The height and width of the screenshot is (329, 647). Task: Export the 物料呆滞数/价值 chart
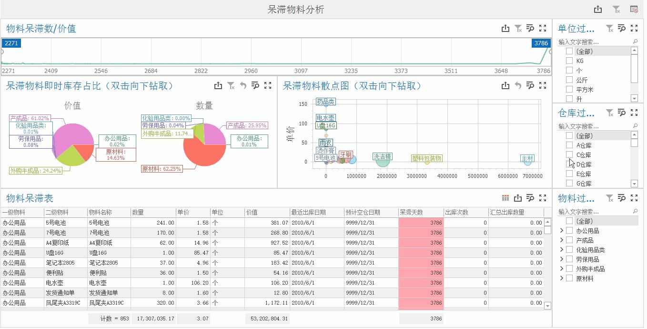pos(505,28)
